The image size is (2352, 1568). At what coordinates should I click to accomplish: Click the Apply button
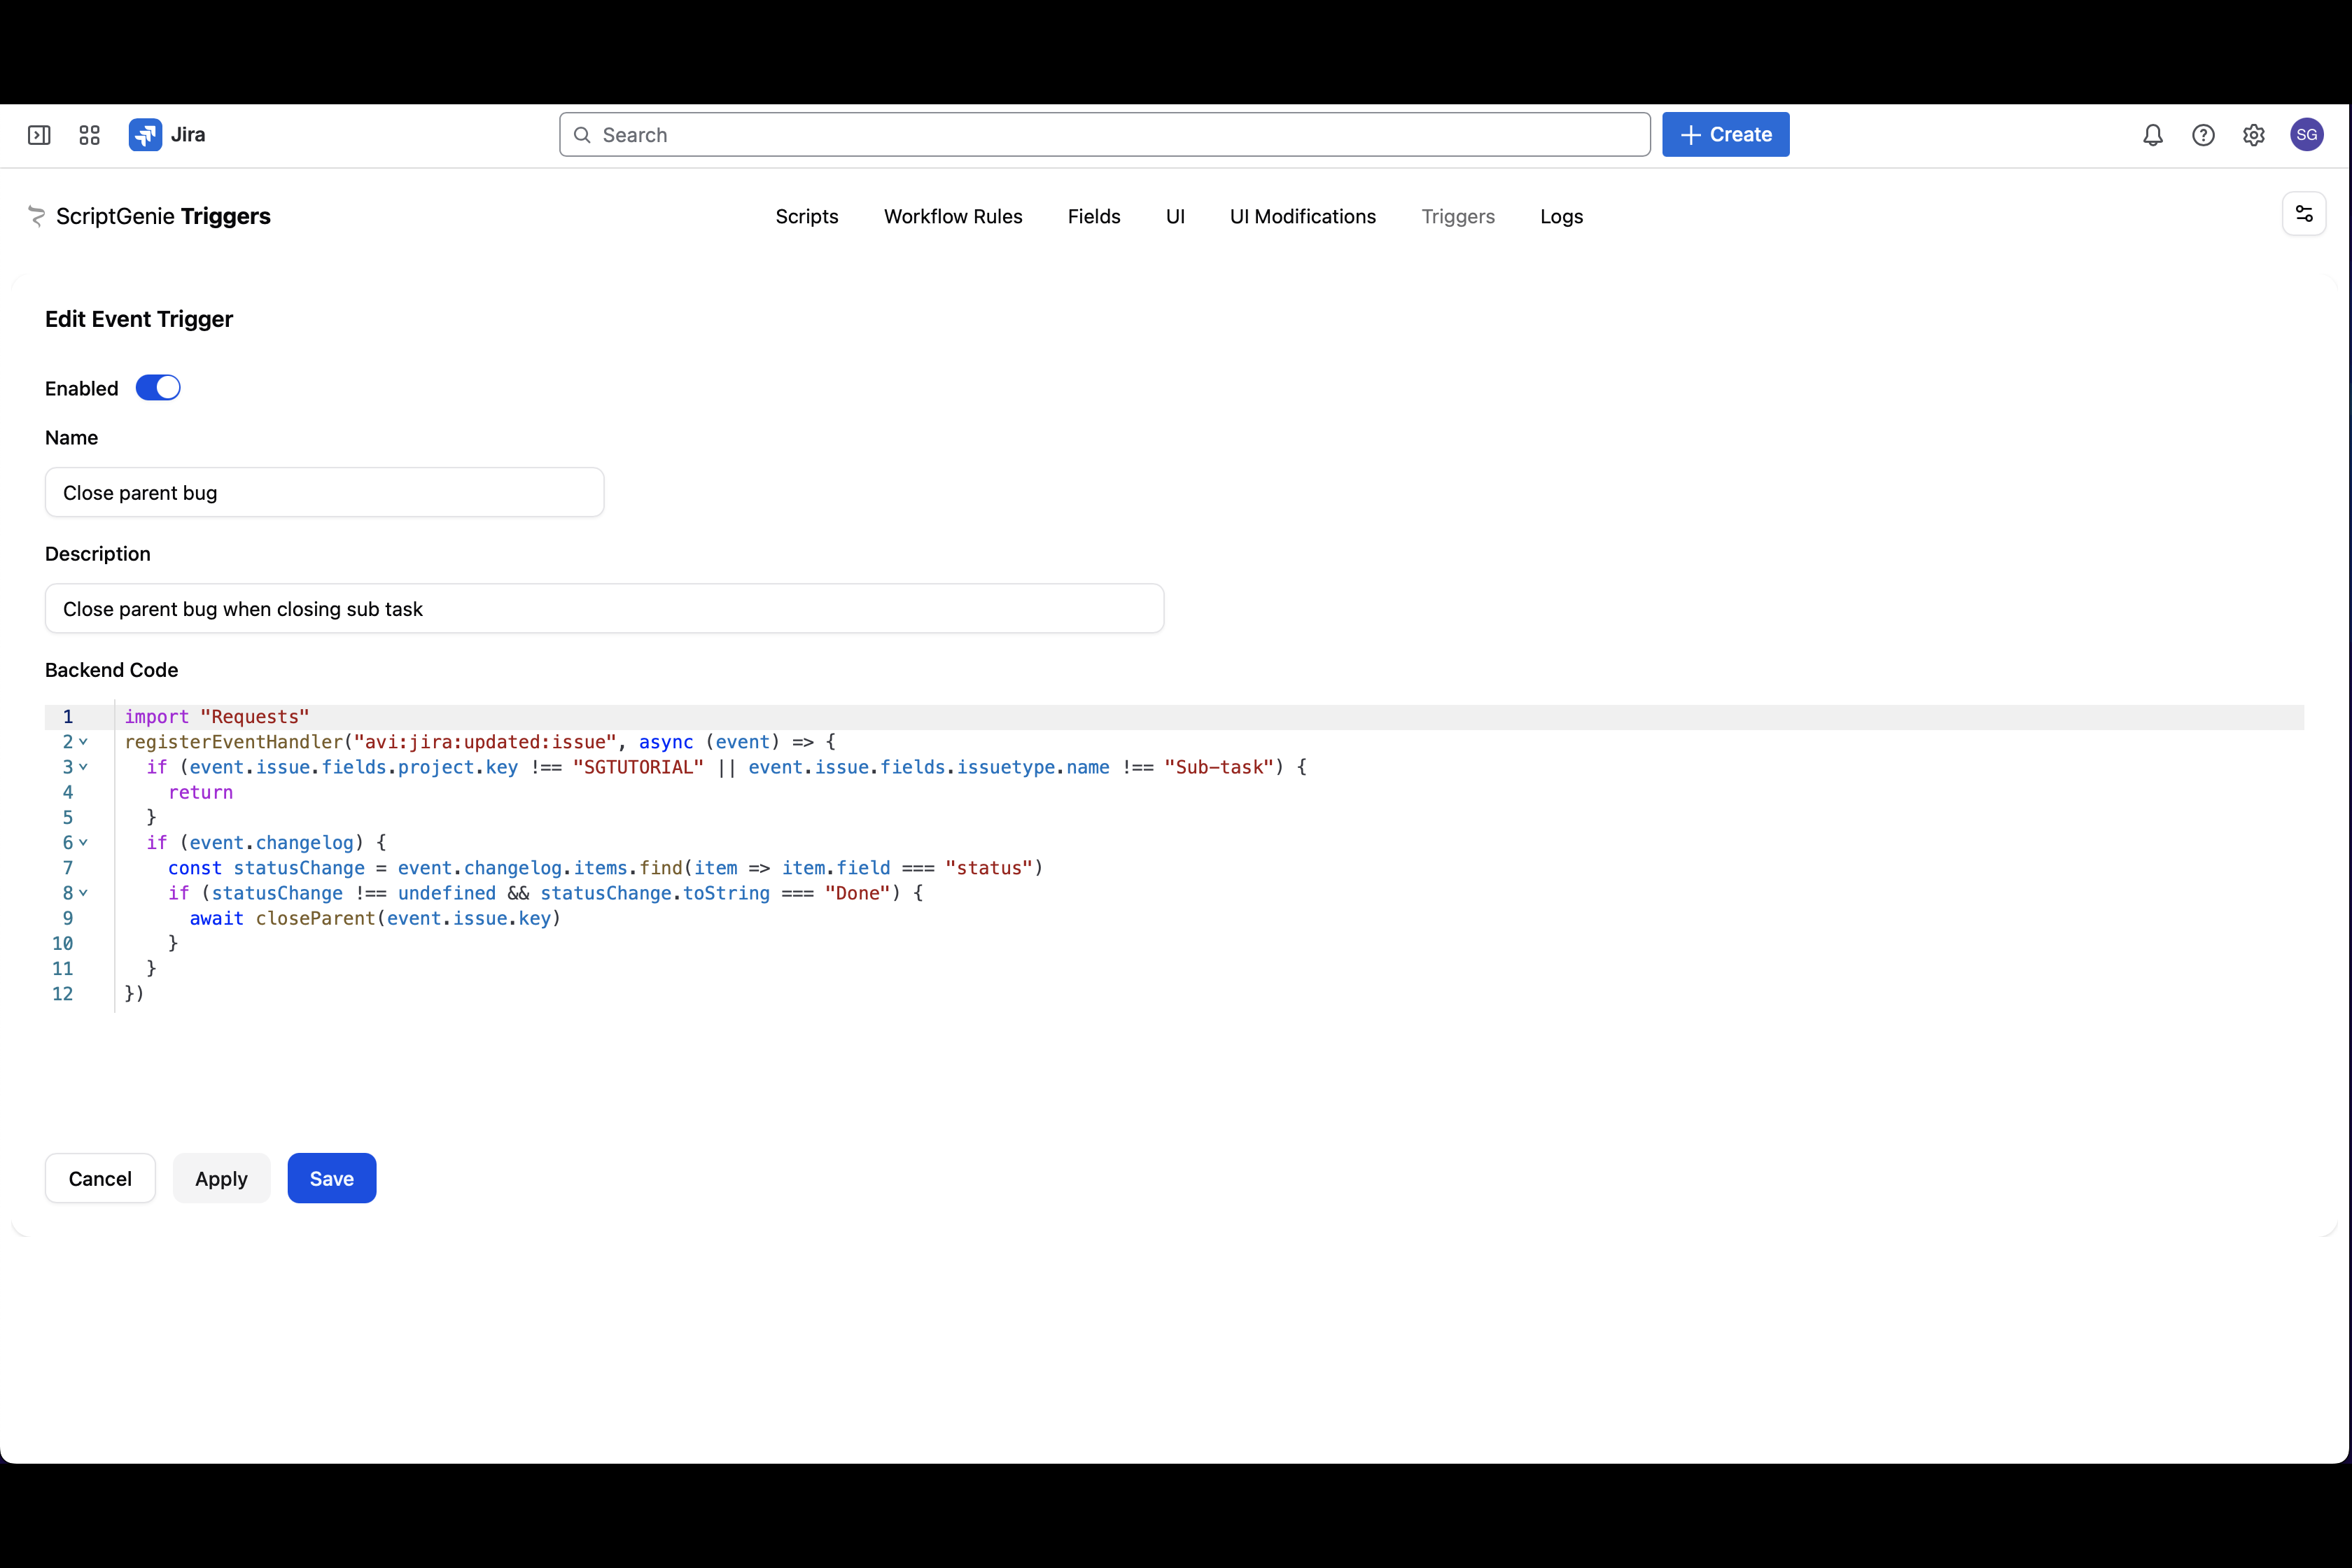pos(221,1179)
